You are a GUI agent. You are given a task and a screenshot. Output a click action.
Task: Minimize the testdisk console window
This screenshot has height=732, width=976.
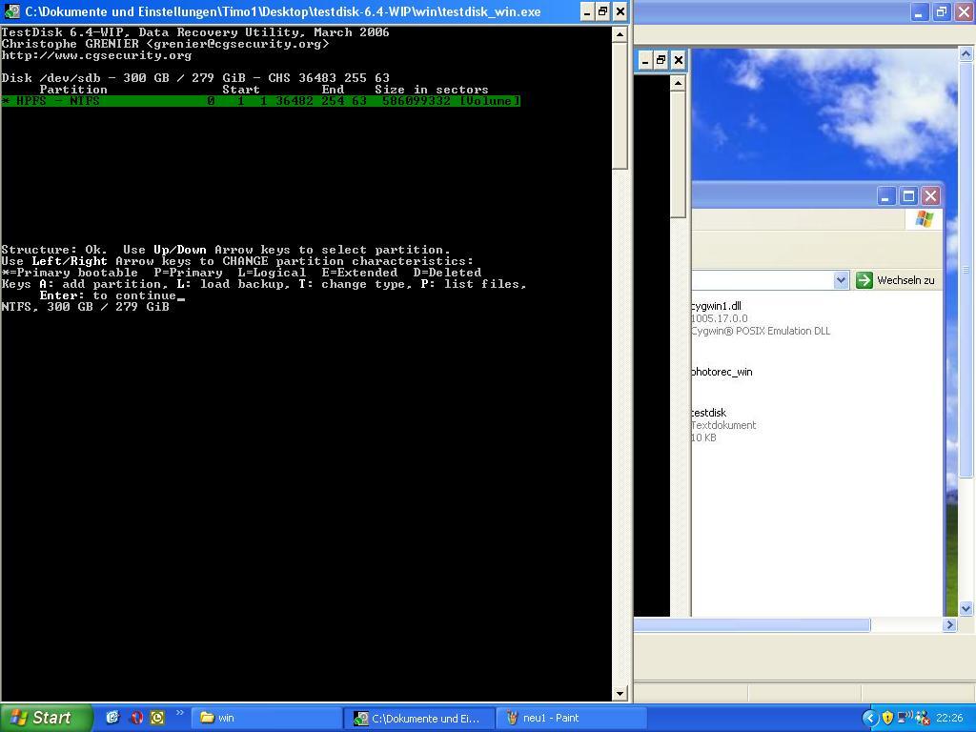pyautogui.click(x=587, y=11)
